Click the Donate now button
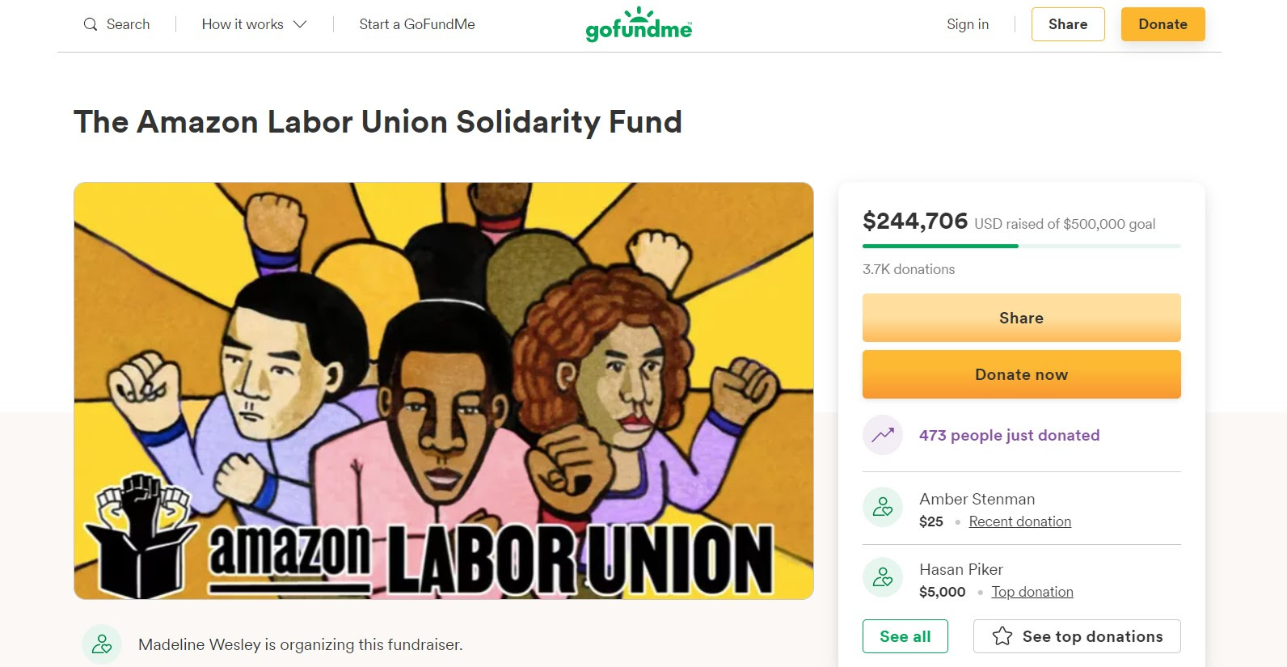The image size is (1287, 667). tap(1021, 374)
